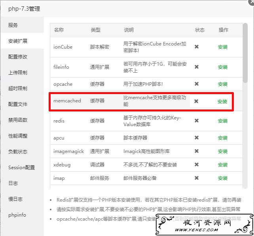The height and width of the screenshot is (236, 254).
Task: Click opcache not-installed status icon
Action: 197,84
